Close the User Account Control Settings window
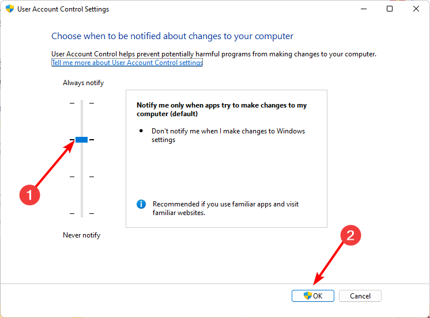 pyautogui.click(x=416, y=9)
